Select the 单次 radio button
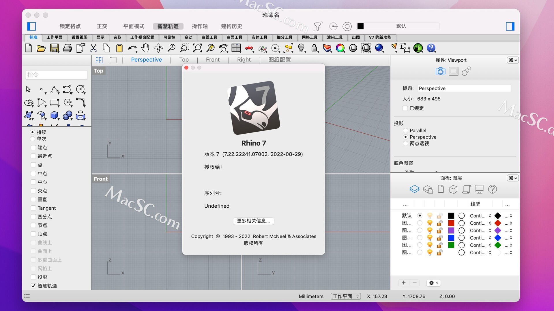This screenshot has width=554, height=311. (32, 139)
